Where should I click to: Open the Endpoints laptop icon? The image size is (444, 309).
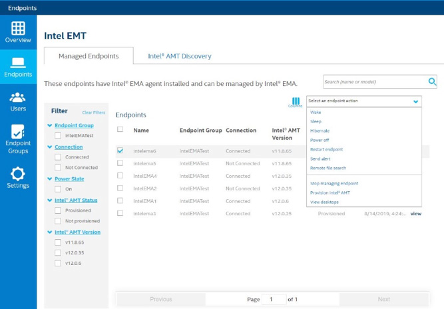click(x=18, y=63)
